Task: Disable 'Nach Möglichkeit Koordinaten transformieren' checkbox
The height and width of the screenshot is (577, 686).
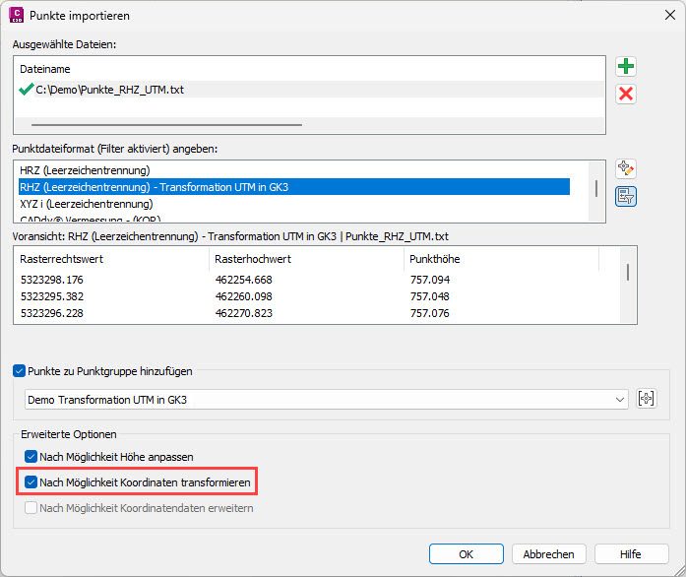Action: click(32, 481)
